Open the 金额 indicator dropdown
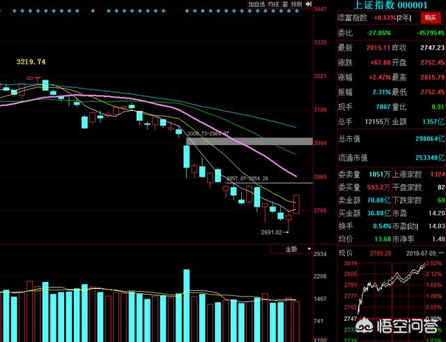This screenshot has height=342, width=446. click(x=291, y=248)
